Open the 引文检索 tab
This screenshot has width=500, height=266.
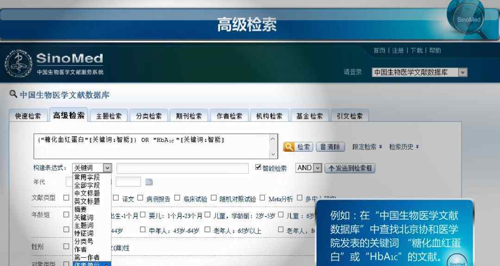350,116
